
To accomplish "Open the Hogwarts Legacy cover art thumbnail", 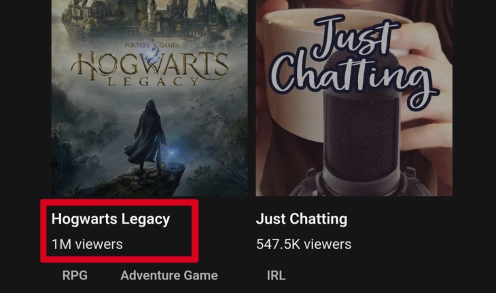I will 149,98.
